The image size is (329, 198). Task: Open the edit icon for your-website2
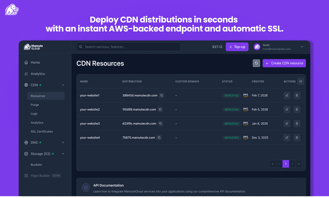click(x=287, y=109)
